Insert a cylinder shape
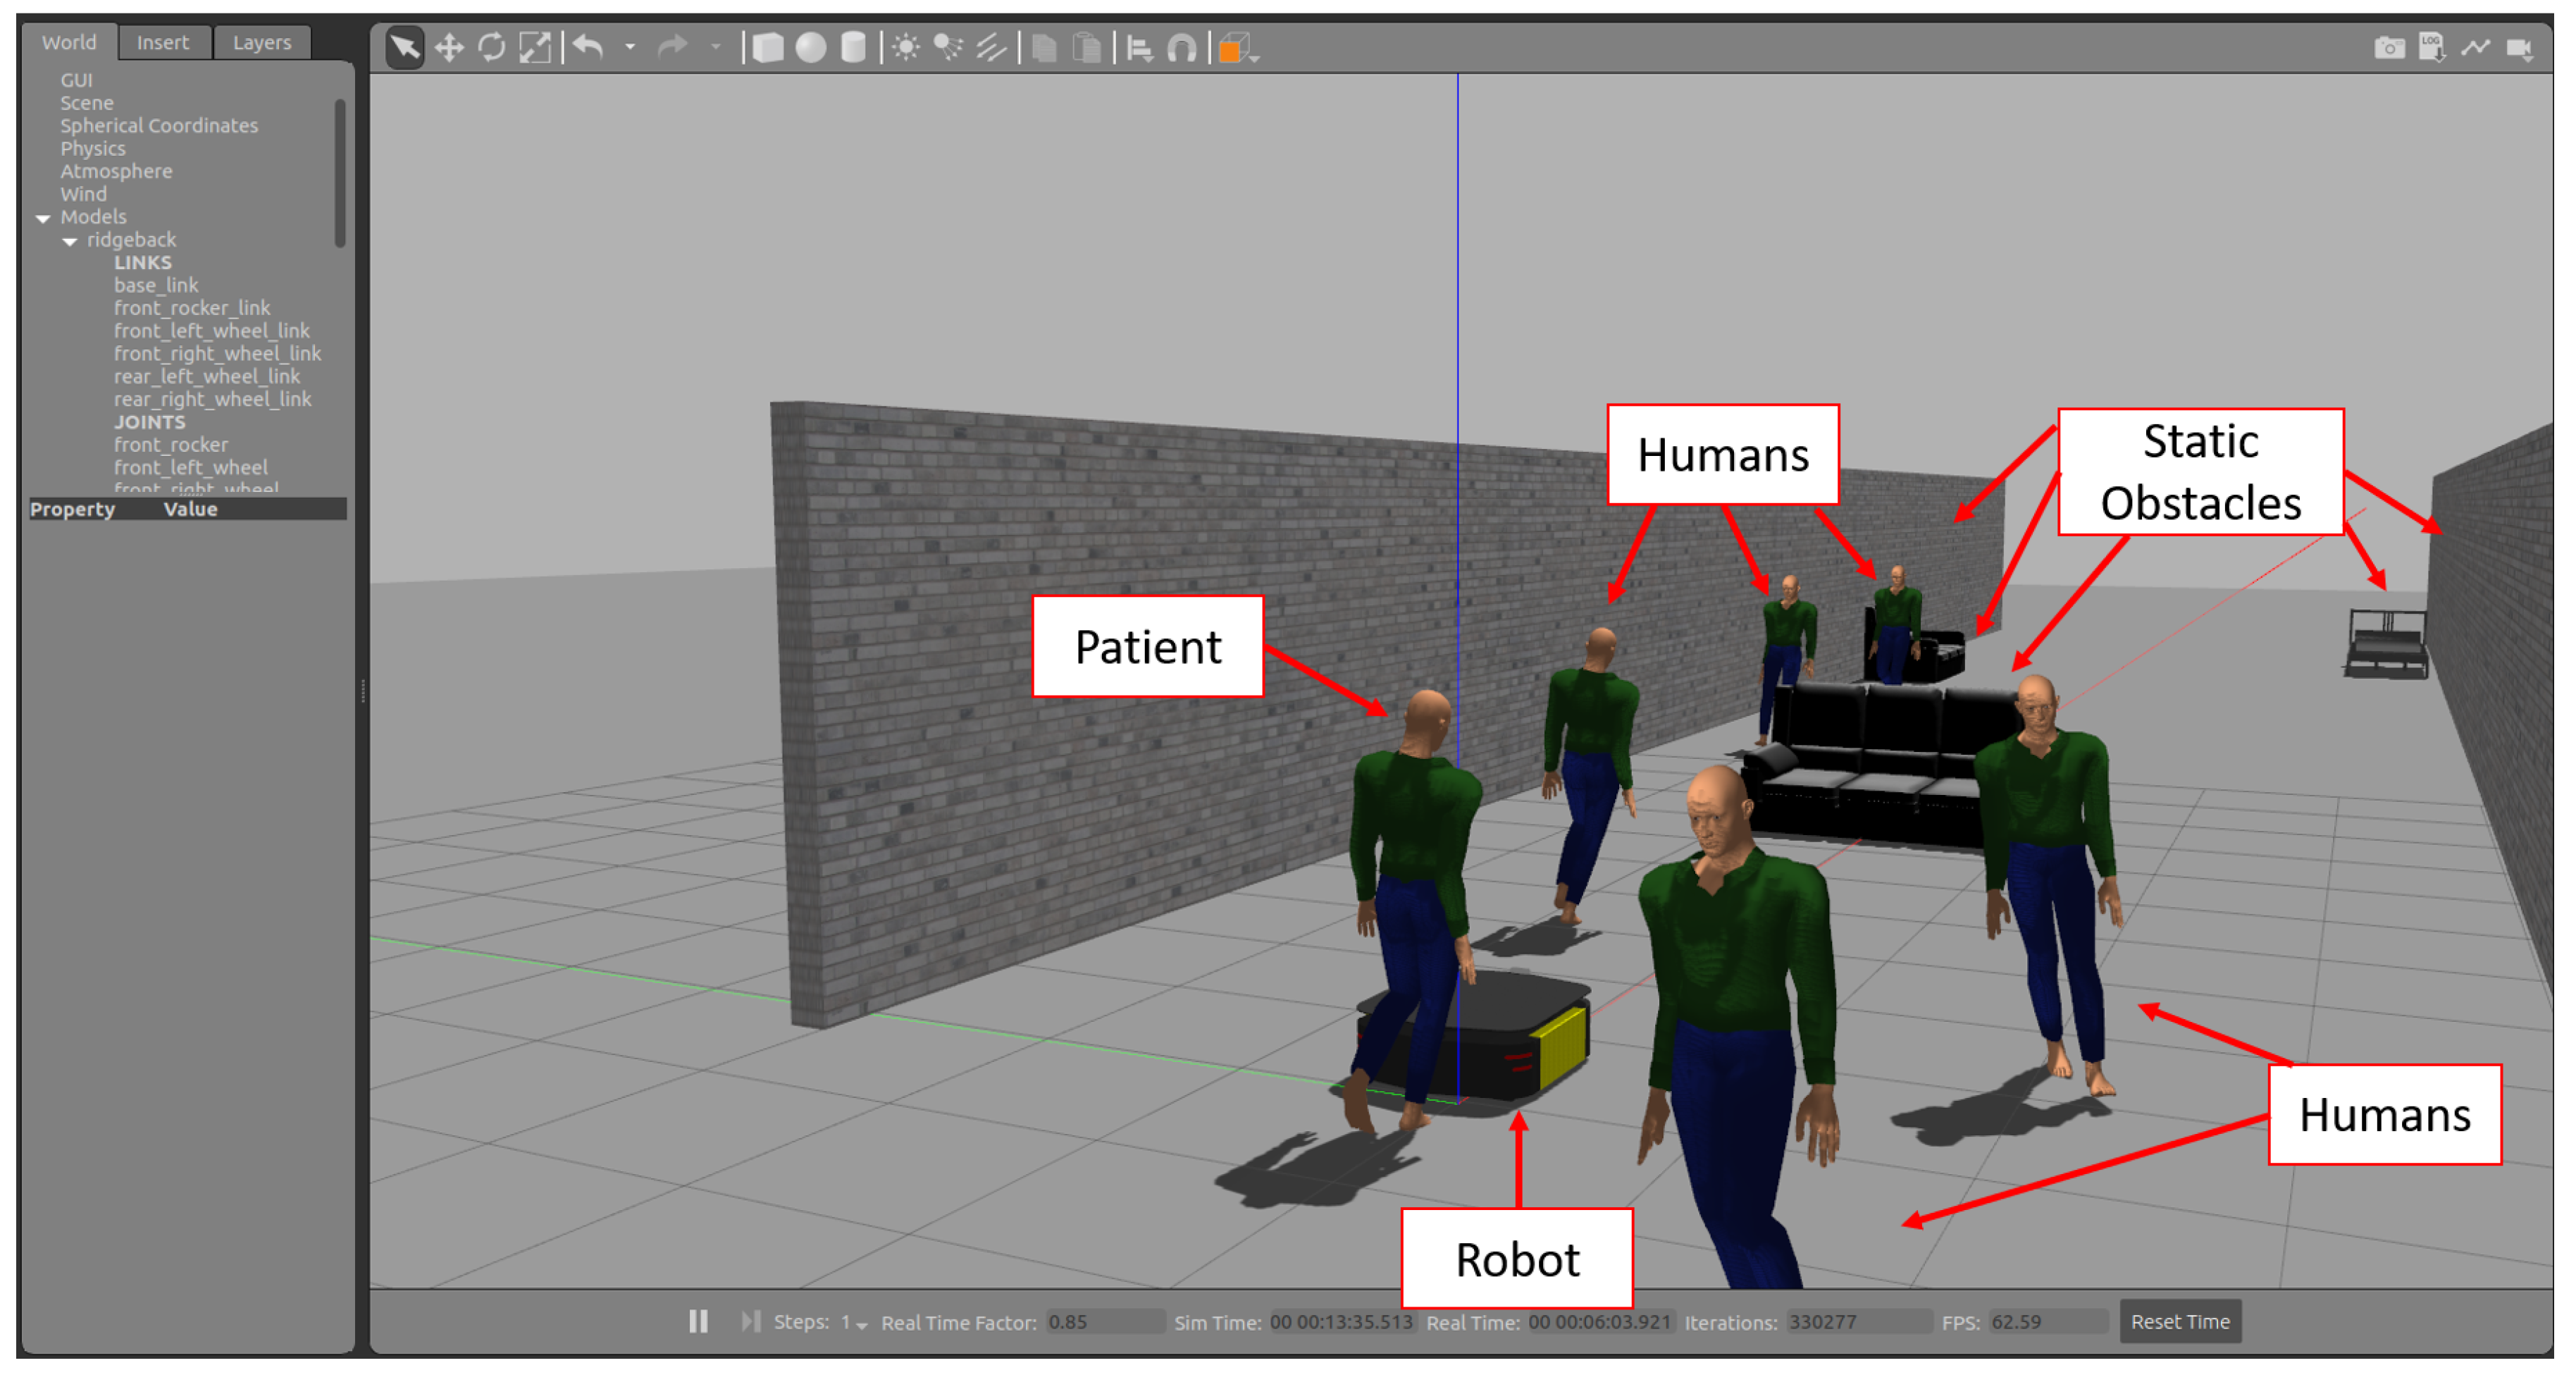 point(853,47)
